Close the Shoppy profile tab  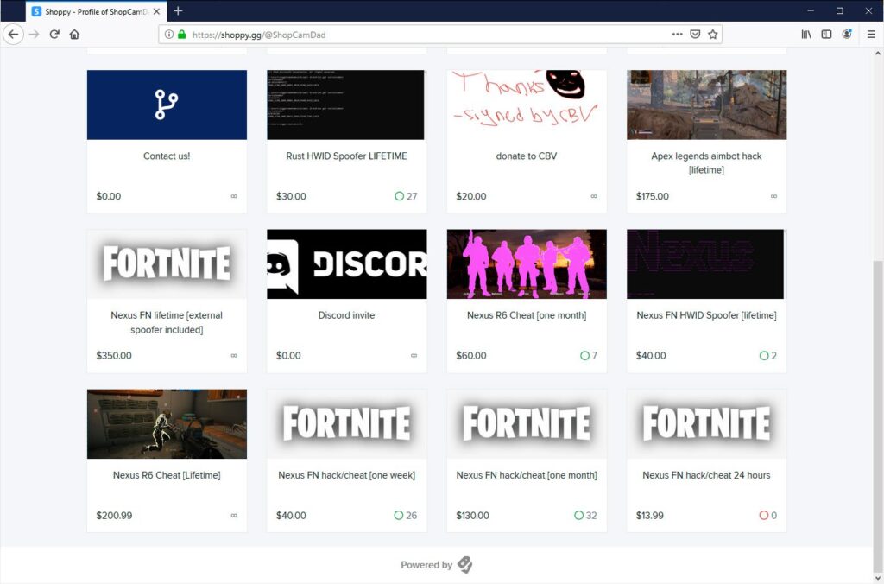[x=157, y=11]
